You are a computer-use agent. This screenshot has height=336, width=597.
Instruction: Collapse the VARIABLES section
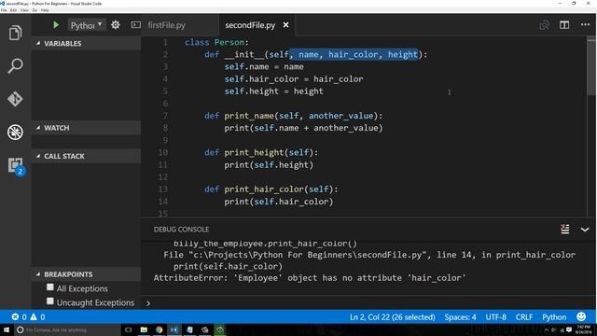click(86, 44)
